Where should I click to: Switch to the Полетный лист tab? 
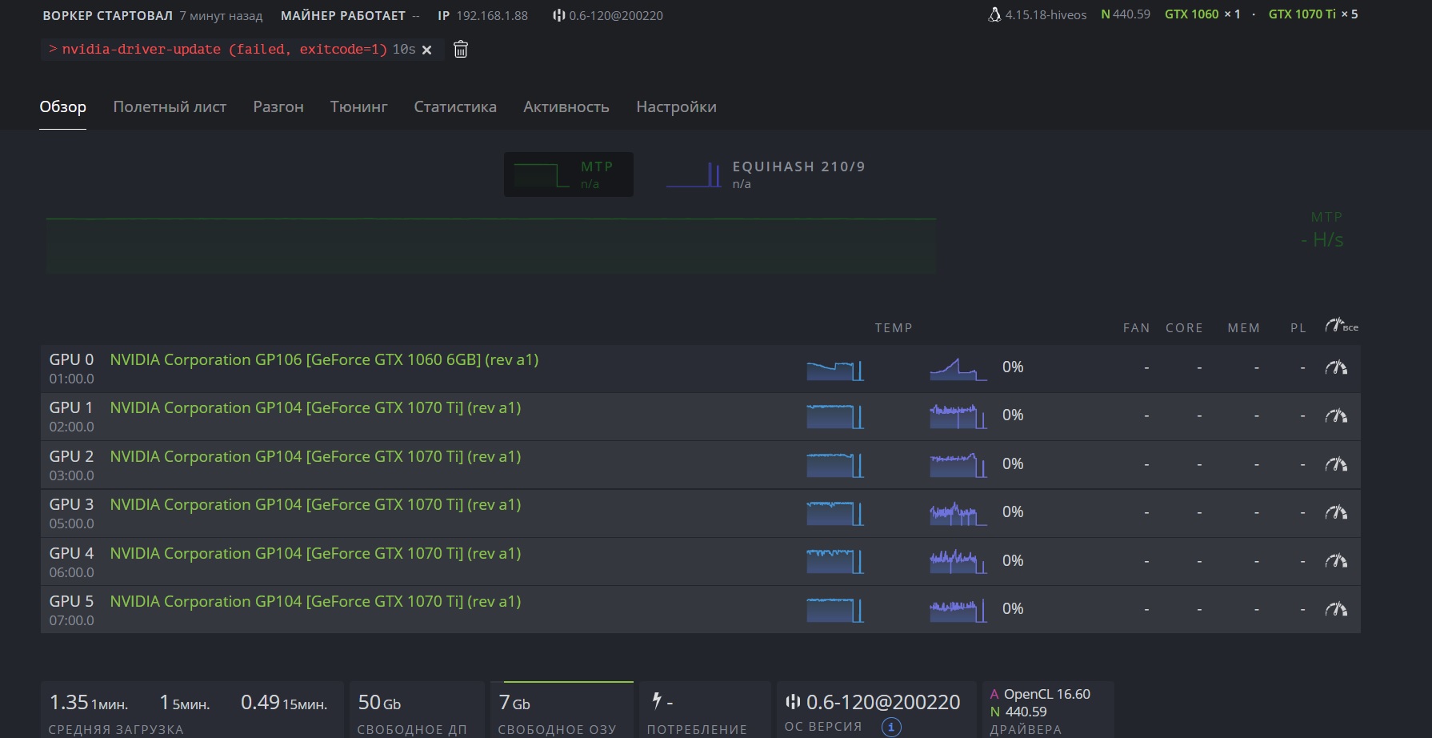click(x=170, y=107)
